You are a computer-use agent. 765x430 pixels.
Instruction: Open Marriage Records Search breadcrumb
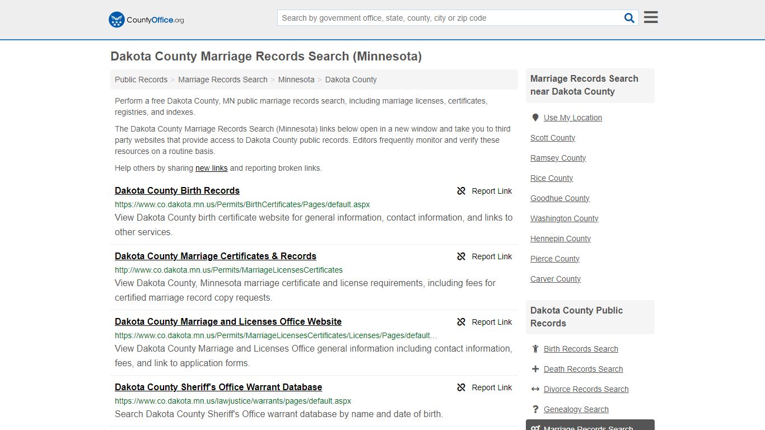[x=223, y=80]
